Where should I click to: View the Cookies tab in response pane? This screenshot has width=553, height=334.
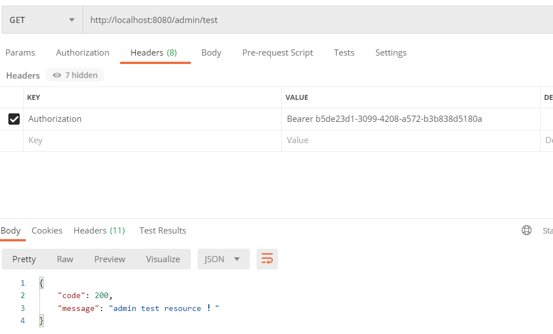pyautogui.click(x=47, y=230)
